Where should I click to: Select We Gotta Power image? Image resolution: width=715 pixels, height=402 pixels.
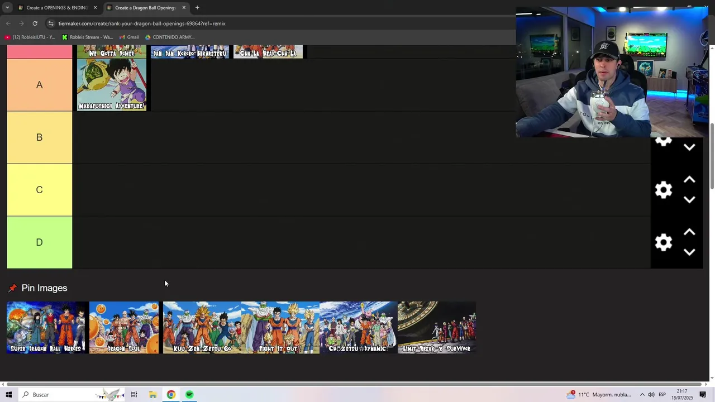click(112, 51)
